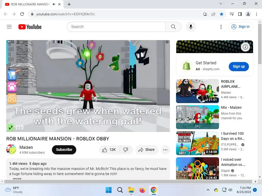
Task: Open a new tab
Action: [x=69, y=4]
